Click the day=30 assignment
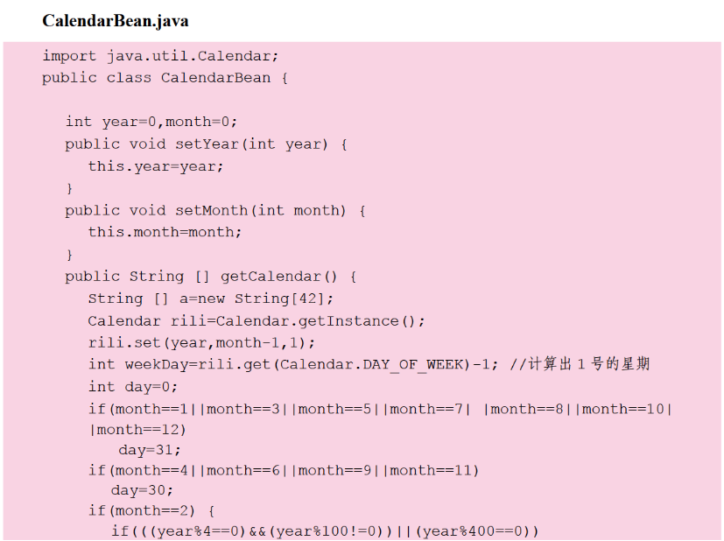Viewport: 724px width, 541px height. (142, 490)
